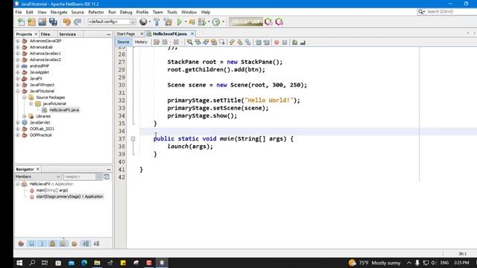
Task: Click Find Next Occurrence editor icon
Action: click(x=206, y=42)
